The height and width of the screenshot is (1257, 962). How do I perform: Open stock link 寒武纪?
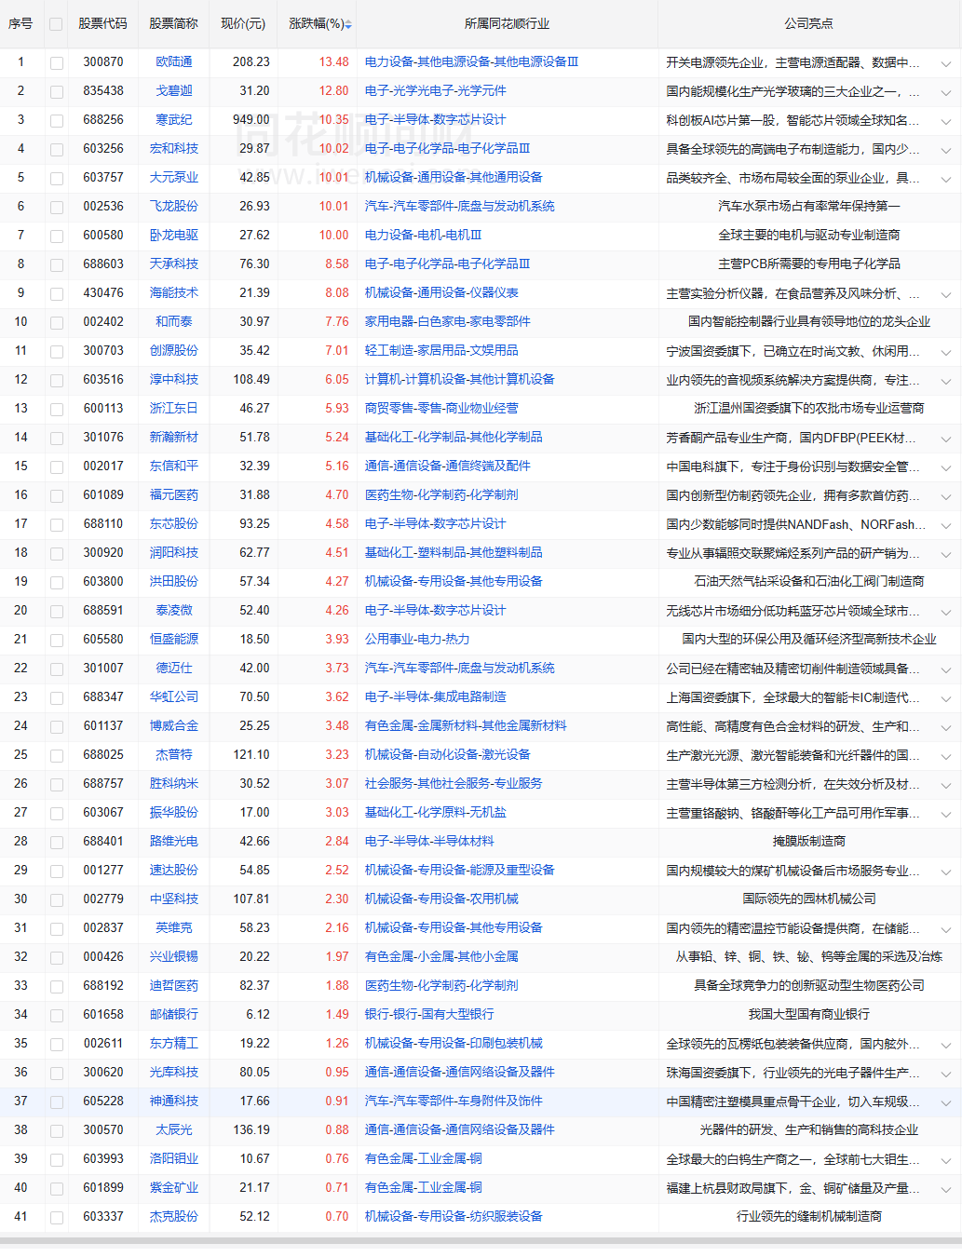coord(174,119)
